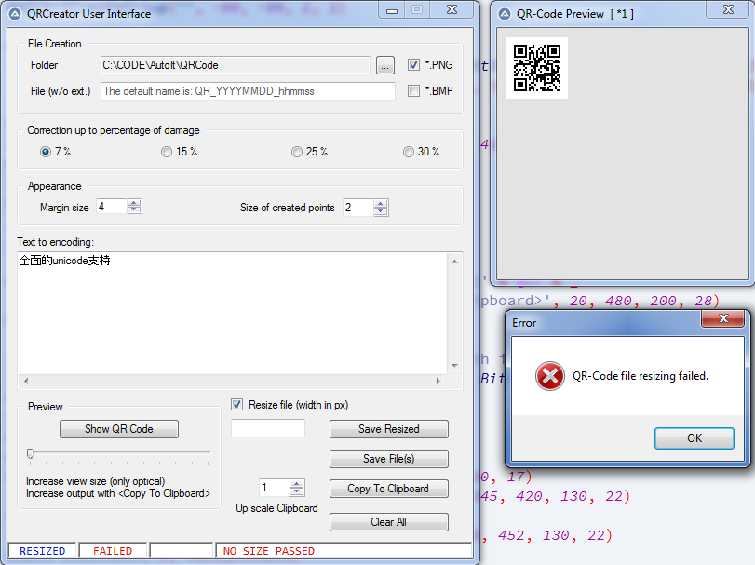
Task: Click the resize width input field
Action: click(268, 428)
